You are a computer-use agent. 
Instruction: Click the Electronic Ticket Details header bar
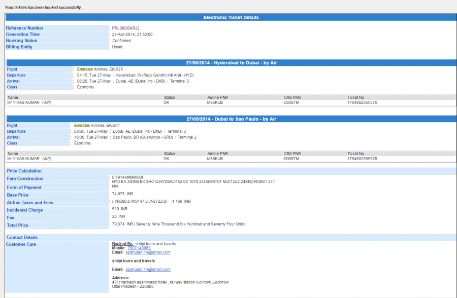pos(231,17)
